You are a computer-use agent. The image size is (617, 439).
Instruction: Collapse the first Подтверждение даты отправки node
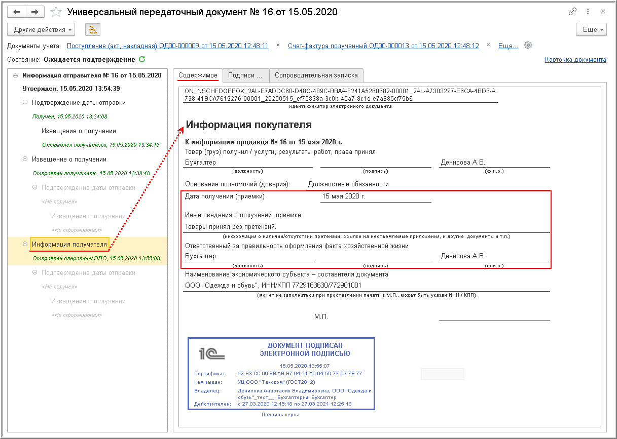click(25, 103)
